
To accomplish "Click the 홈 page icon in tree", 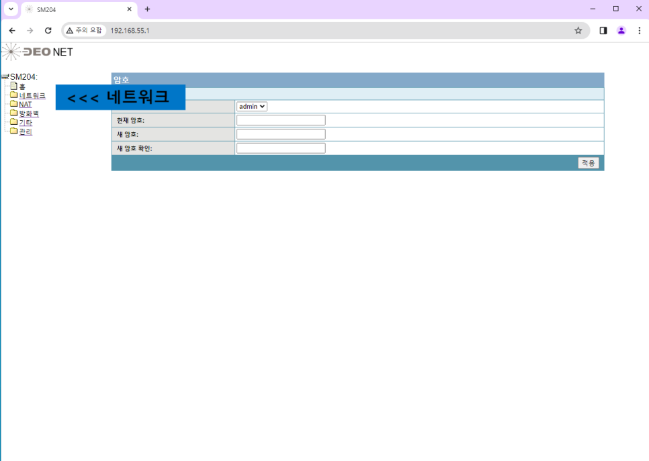I will pos(13,86).
